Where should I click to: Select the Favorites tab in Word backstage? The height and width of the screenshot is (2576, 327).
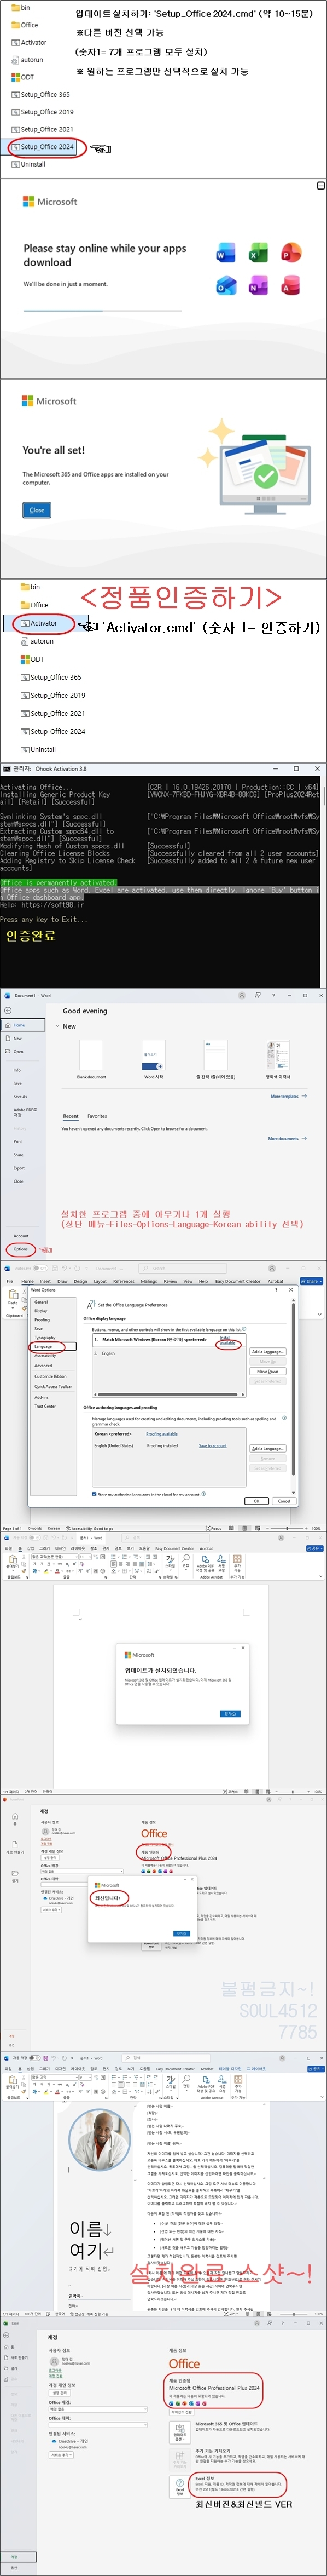point(97,1116)
